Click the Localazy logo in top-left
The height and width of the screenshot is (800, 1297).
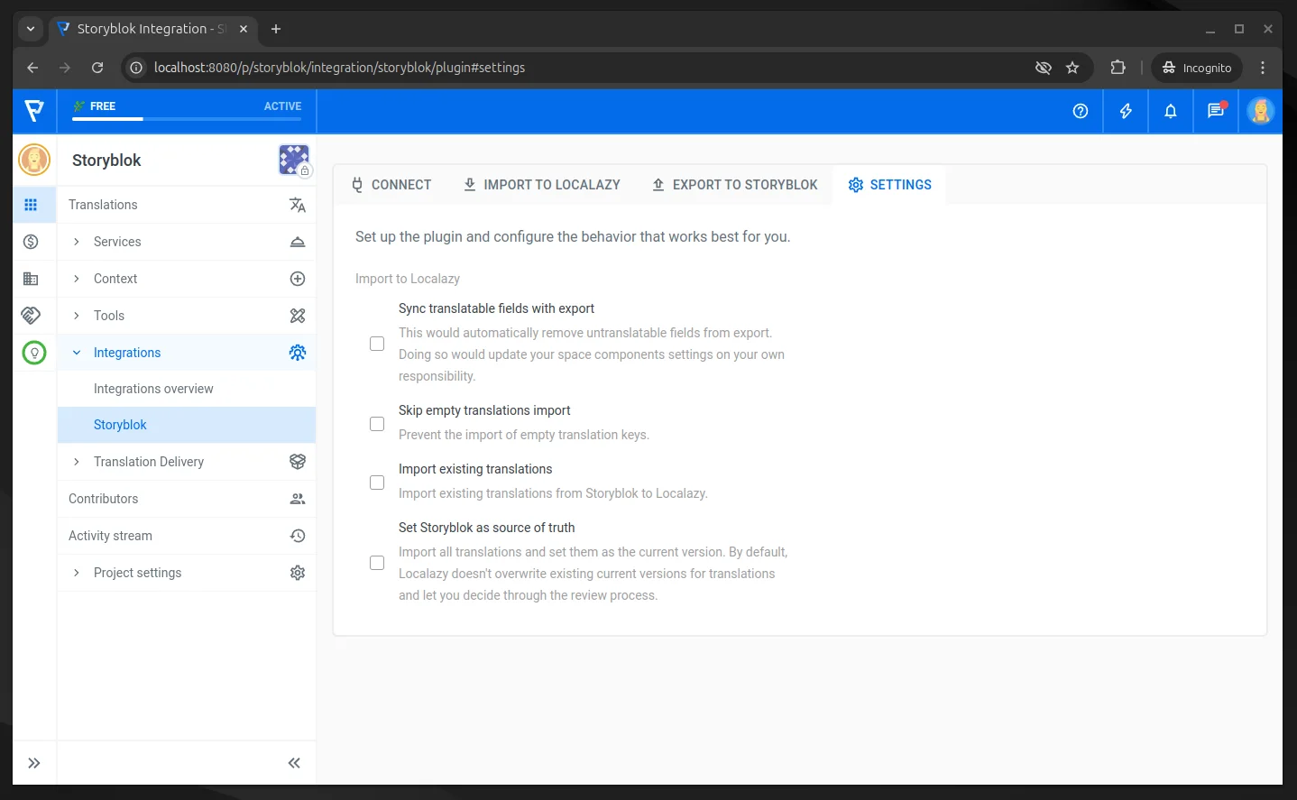click(x=34, y=111)
